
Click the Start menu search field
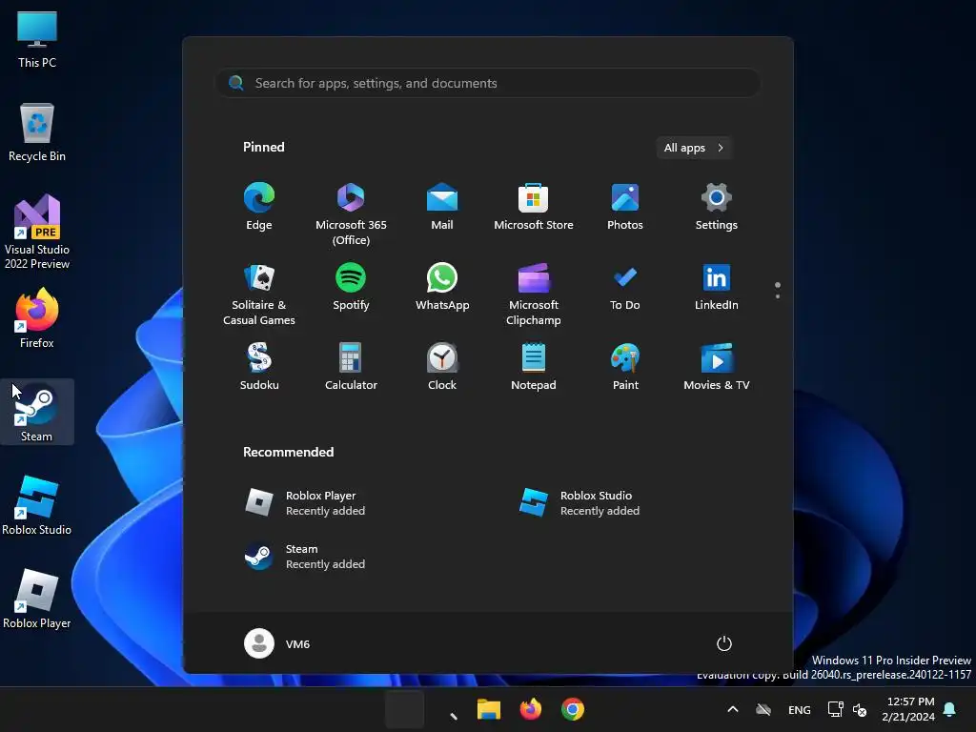[488, 83]
